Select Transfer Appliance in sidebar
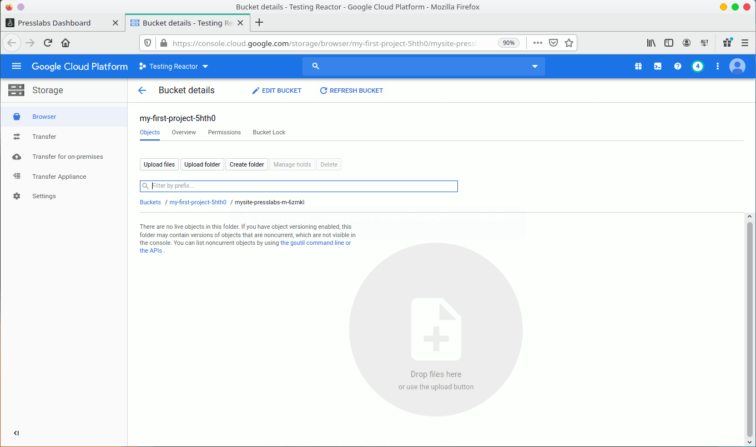This screenshot has width=756, height=447. (64, 177)
